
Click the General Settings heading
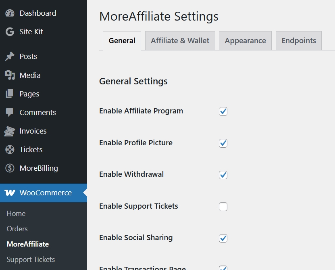click(133, 82)
